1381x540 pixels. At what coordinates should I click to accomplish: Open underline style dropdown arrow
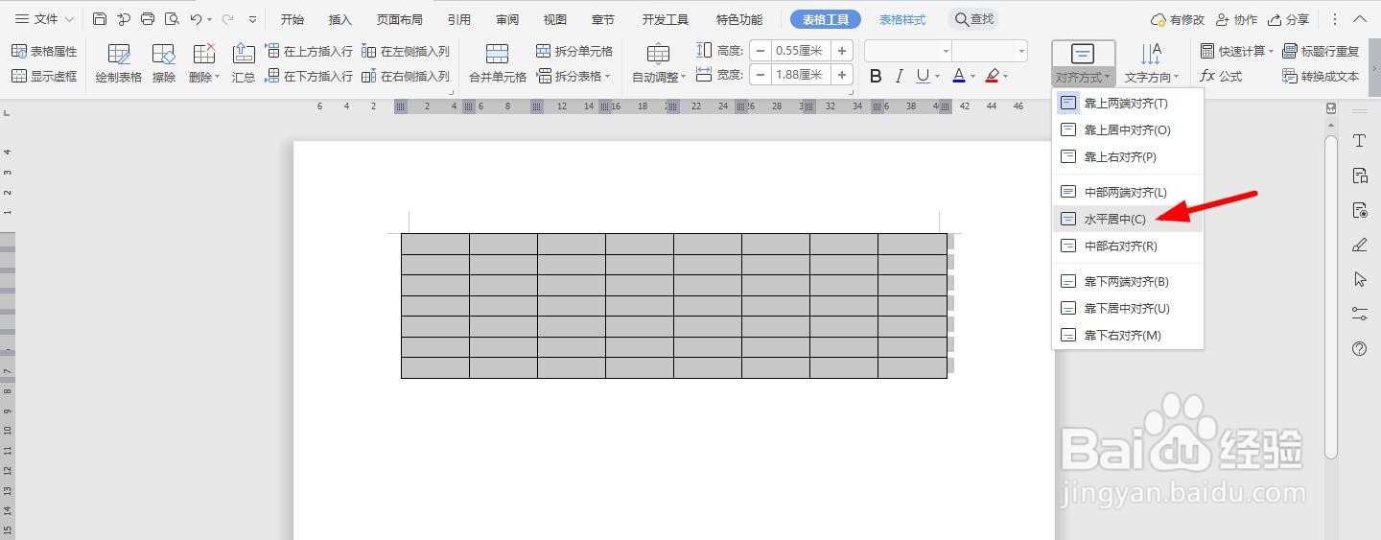pyautogui.click(x=938, y=77)
